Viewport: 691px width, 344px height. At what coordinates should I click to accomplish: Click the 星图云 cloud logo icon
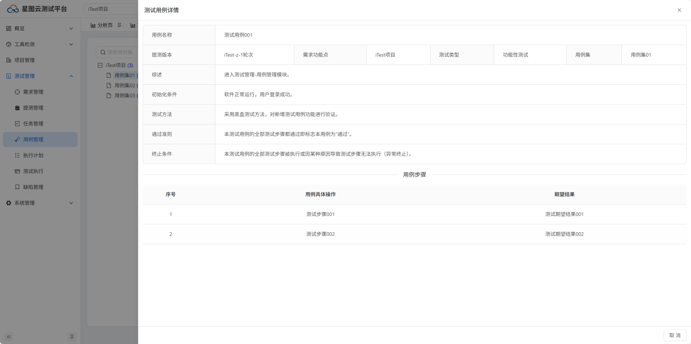(x=13, y=9)
